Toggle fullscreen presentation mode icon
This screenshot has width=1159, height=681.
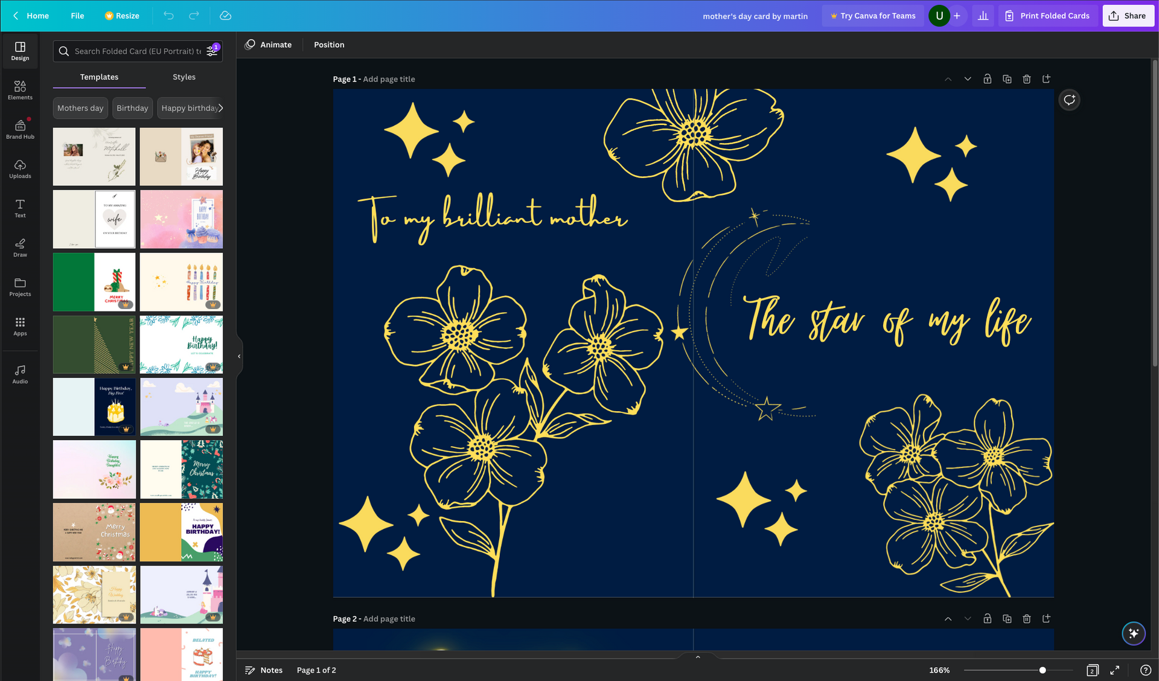pyautogui.click(x=1114, y=670)
